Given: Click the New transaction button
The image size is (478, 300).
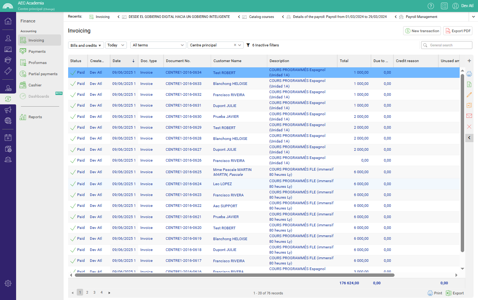Looking at the screenshot, I should 422,31.
